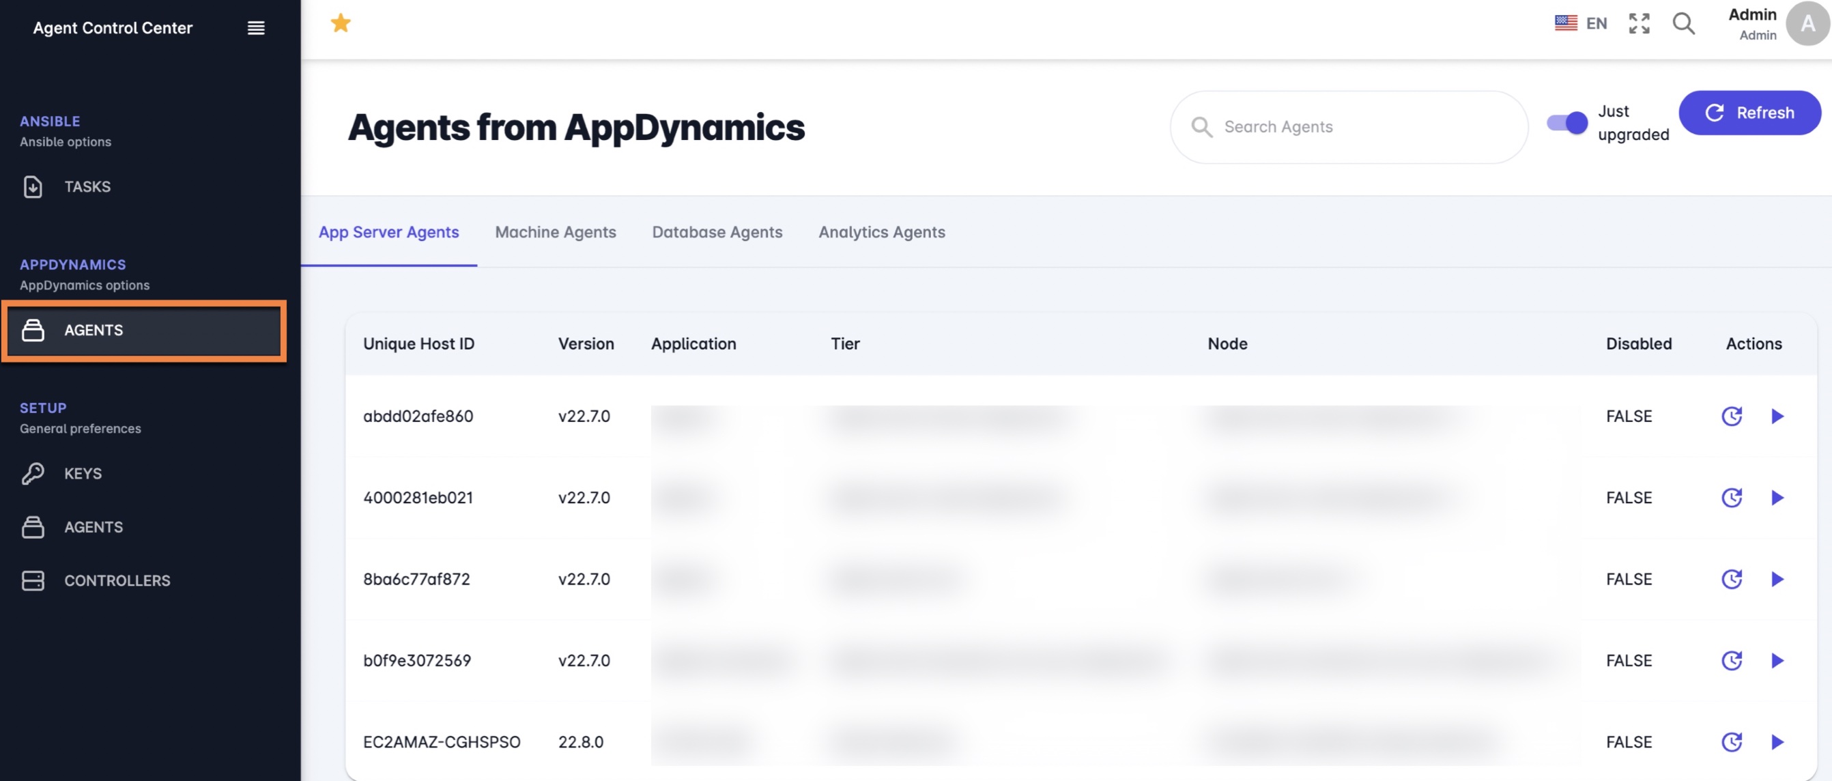
Task: Click the Refresh button
Action: point(1749,113)
